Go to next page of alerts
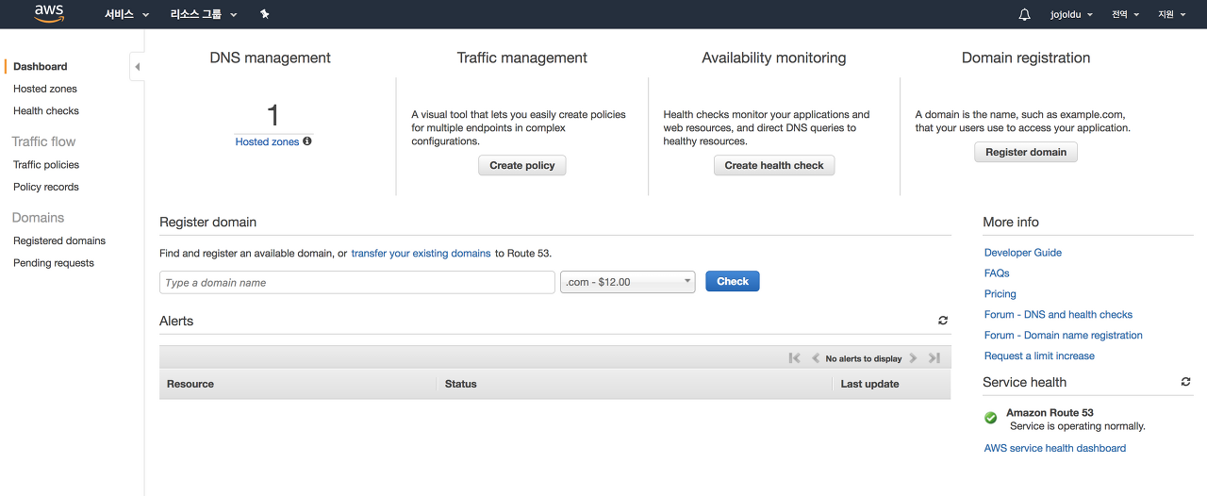 [913, 358]
